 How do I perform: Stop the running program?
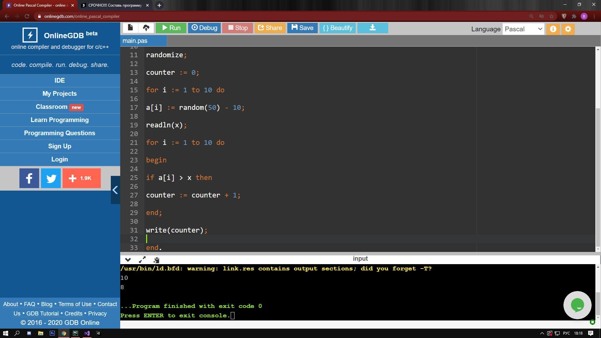(x=238, y=28)
